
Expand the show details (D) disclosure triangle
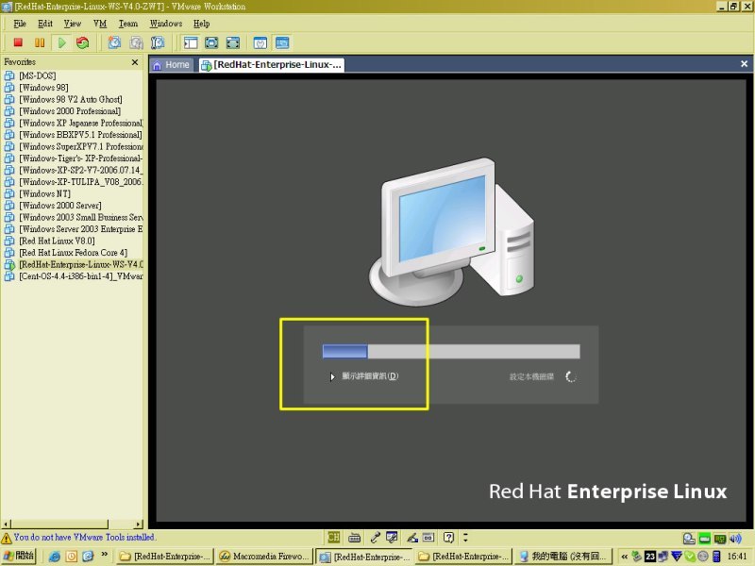tap(332, 376)
